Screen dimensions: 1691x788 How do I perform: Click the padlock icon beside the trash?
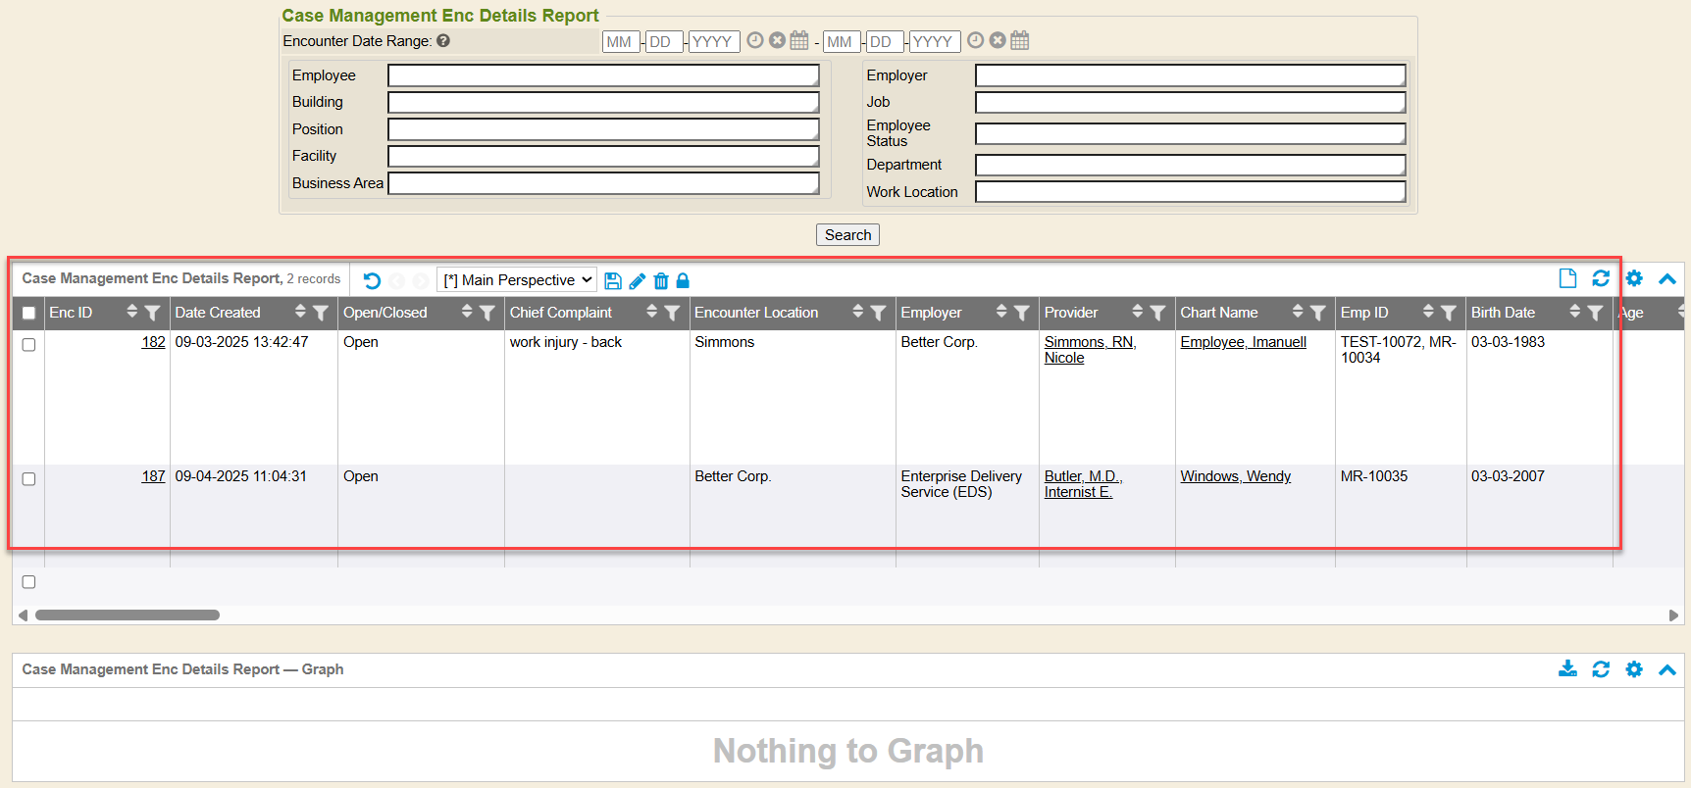(683, 281)
